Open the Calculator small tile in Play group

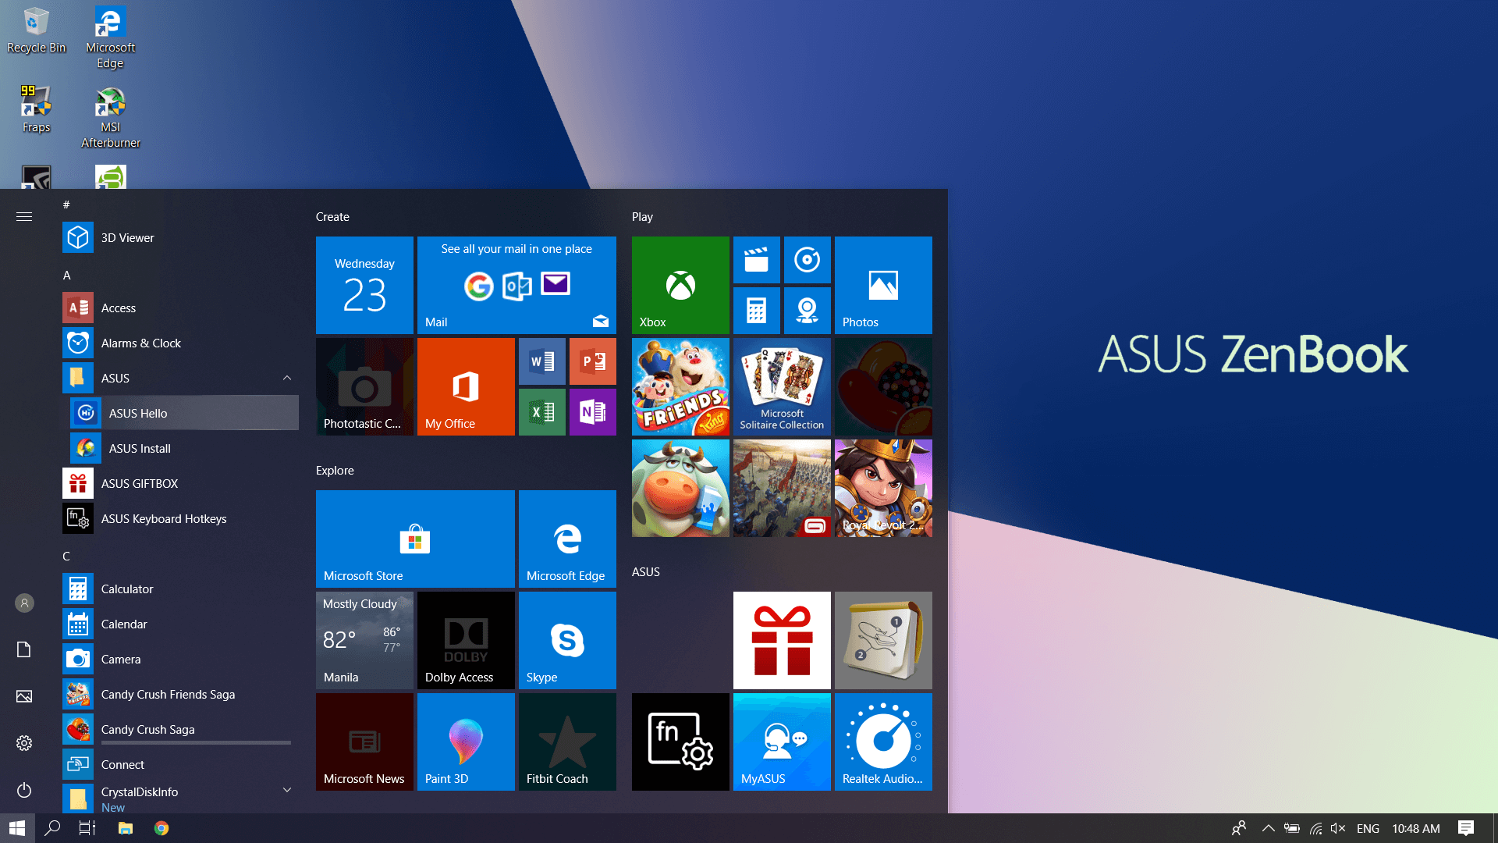[756, 311]
